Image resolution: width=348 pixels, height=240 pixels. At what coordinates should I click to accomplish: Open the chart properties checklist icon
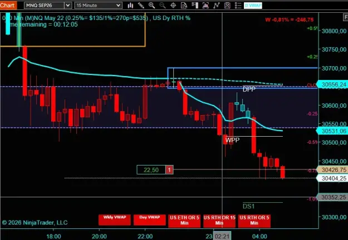click(227, 6)
